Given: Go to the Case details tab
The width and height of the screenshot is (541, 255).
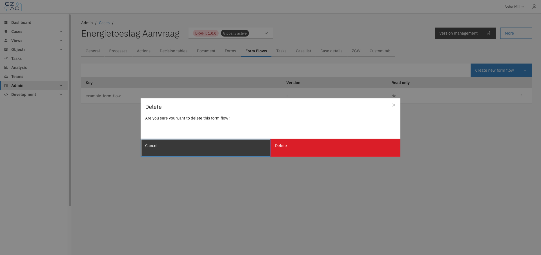Looking at the screenshot, I should coord(331,51).
